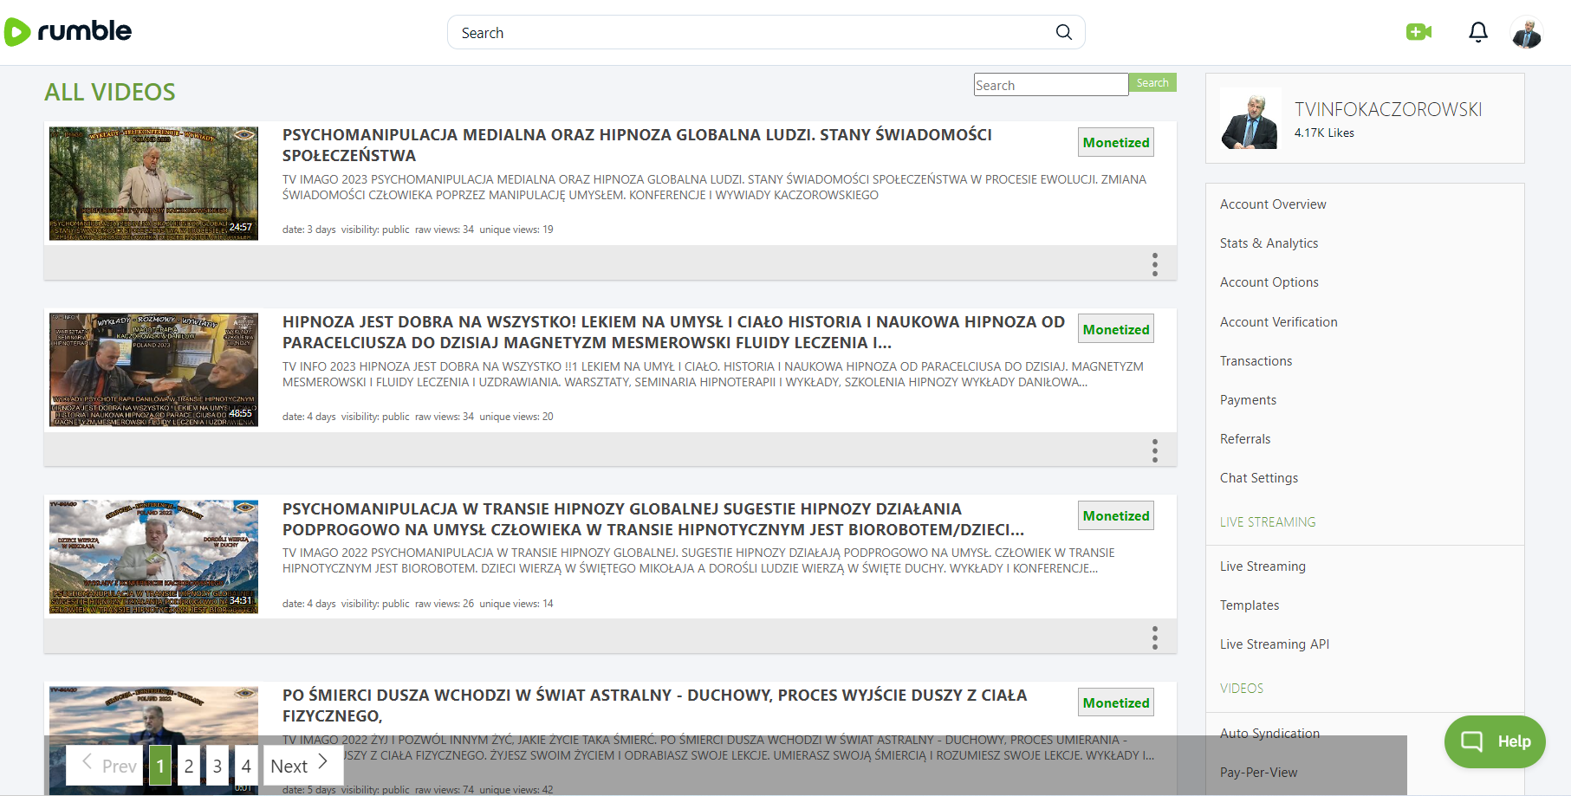Viewport: 1571px width, 796px height.
Task: Click 'raw views: 34' of first video
Action: click(445, 230)
